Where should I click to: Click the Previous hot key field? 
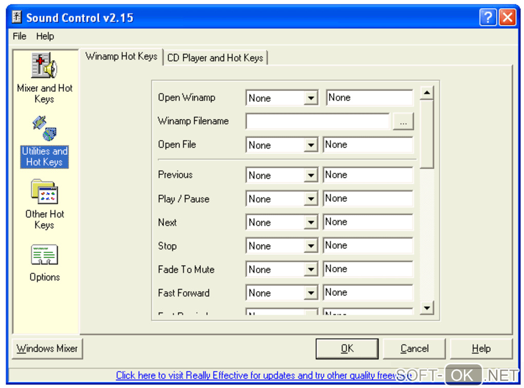pyautogui.click(x=368, y=175)
